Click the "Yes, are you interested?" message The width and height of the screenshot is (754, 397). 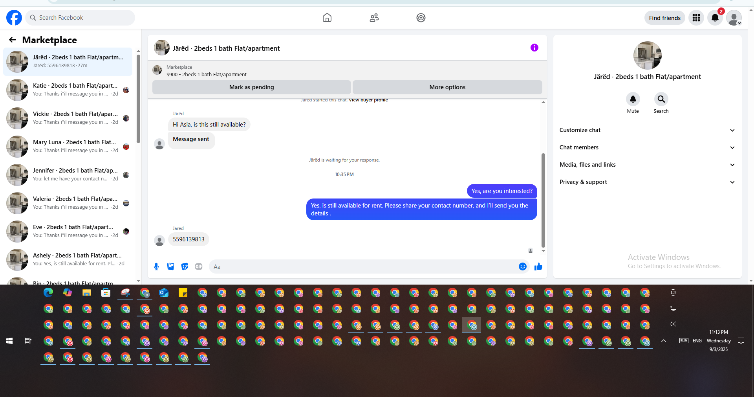tap(502, 191)
